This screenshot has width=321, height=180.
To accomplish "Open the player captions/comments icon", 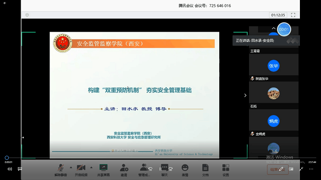I will coord(20,169).
